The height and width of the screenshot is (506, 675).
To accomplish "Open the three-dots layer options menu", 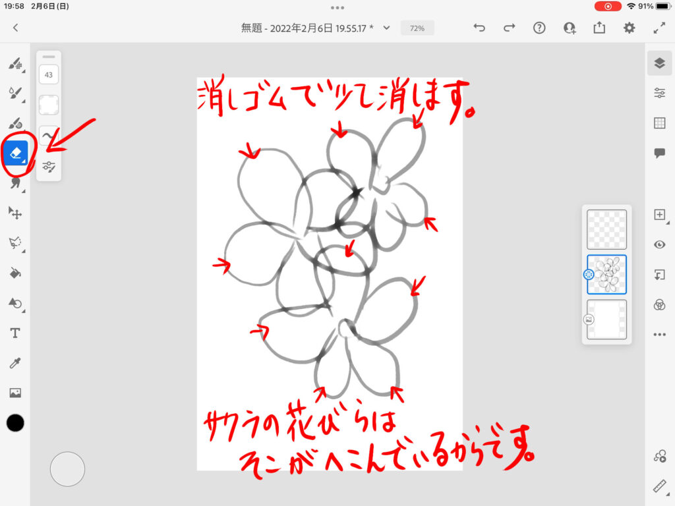I will coord(659,335).
